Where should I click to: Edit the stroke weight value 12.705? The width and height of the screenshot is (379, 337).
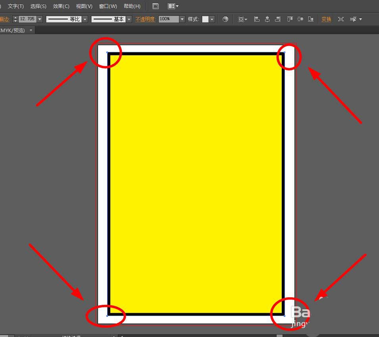point(27,19)
